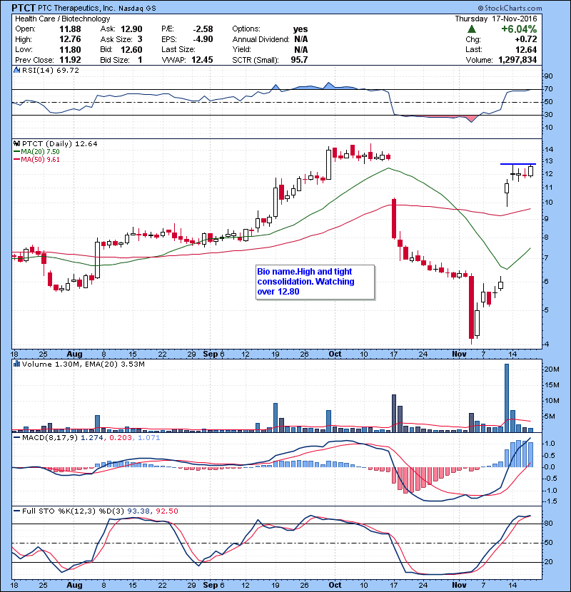Click the green MA(20) legend line marker
The width and height of the screenshot is (571, 592).
[16, 152]
